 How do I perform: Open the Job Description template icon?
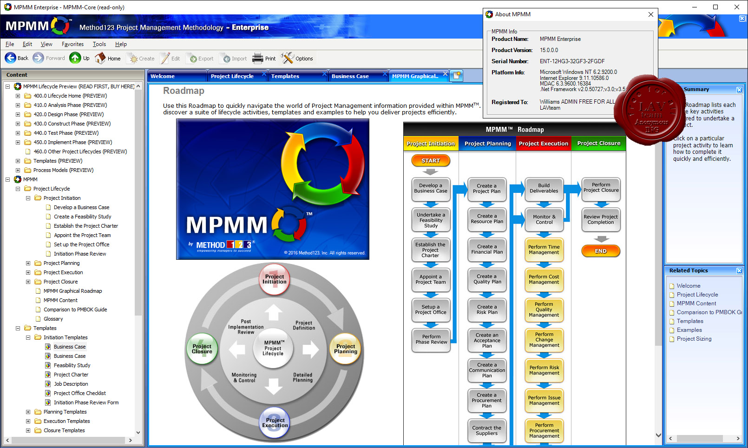(48, 384)
